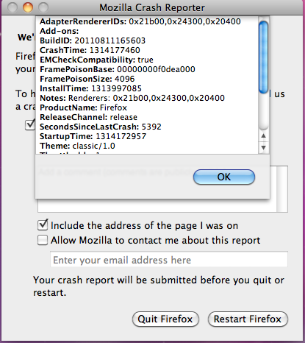Click the Restart Firefox button
Image resolution: width=305 pixels, height=343 pixels.
pos(248,319)
